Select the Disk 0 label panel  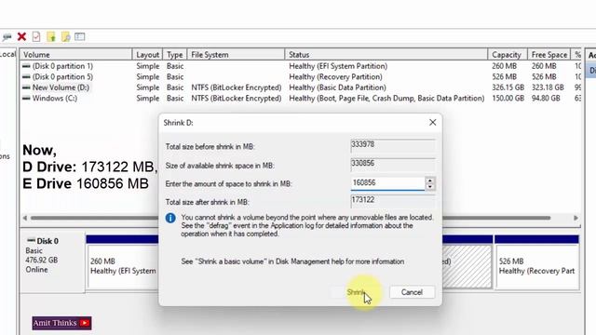(52, 262)
